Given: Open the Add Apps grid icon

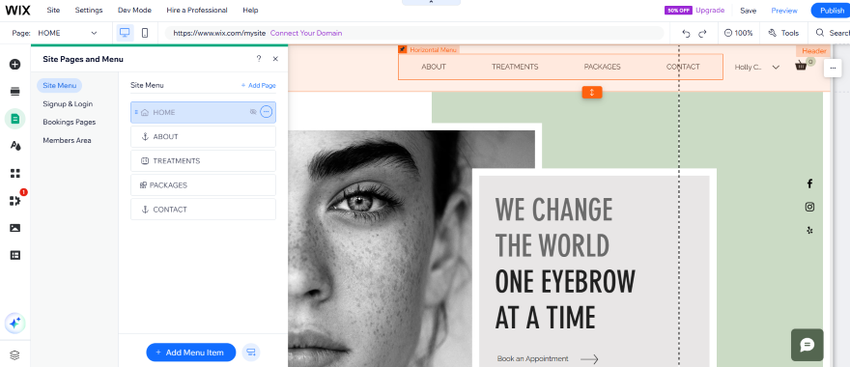Looking at the screenshot, I should [15, 174].
